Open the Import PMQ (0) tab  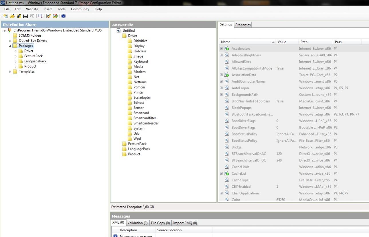tap(185, 223)
